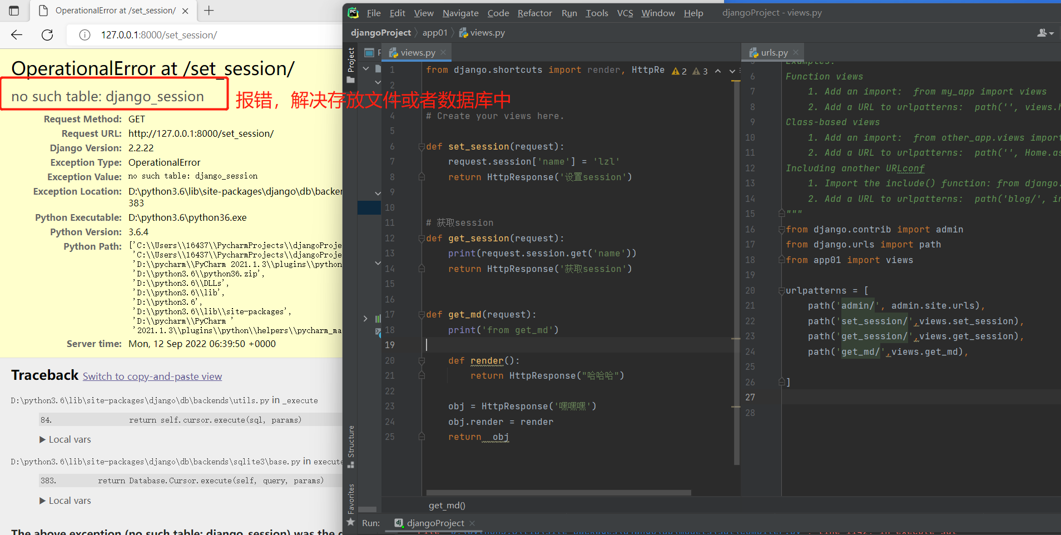The image size is (1061, 535).
Task: Click the Favorites star icon
Action: coord(351,522)
